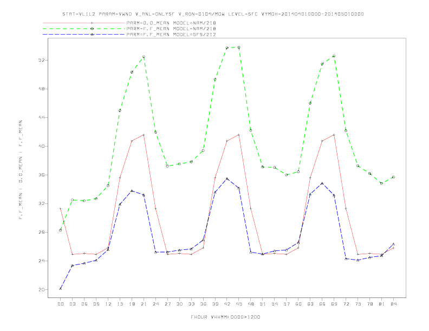
Task: Click y-axis tick value 36
Action: pyautogui.click(x=42, y=175)
